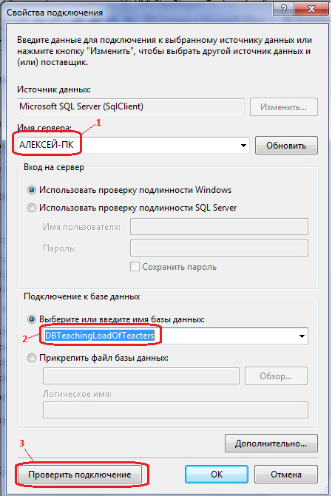Select Windows authentication radio button
332x496 pixels.
point(32,190)
